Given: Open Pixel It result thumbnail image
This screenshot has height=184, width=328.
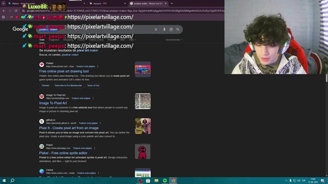Looking at the screenshot, I should pyautogui.click(x=143, y=126).
